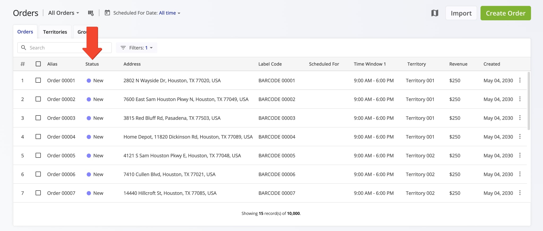Viewport: 543px width, 231px height.
Task: Open three-dot menu for Order 00002
Action: (520, 99)
